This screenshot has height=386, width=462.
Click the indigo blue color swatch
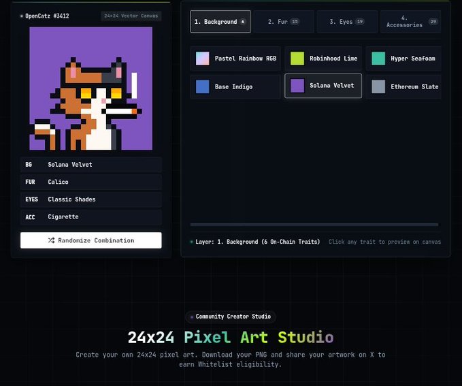click(x=203, y=86)
